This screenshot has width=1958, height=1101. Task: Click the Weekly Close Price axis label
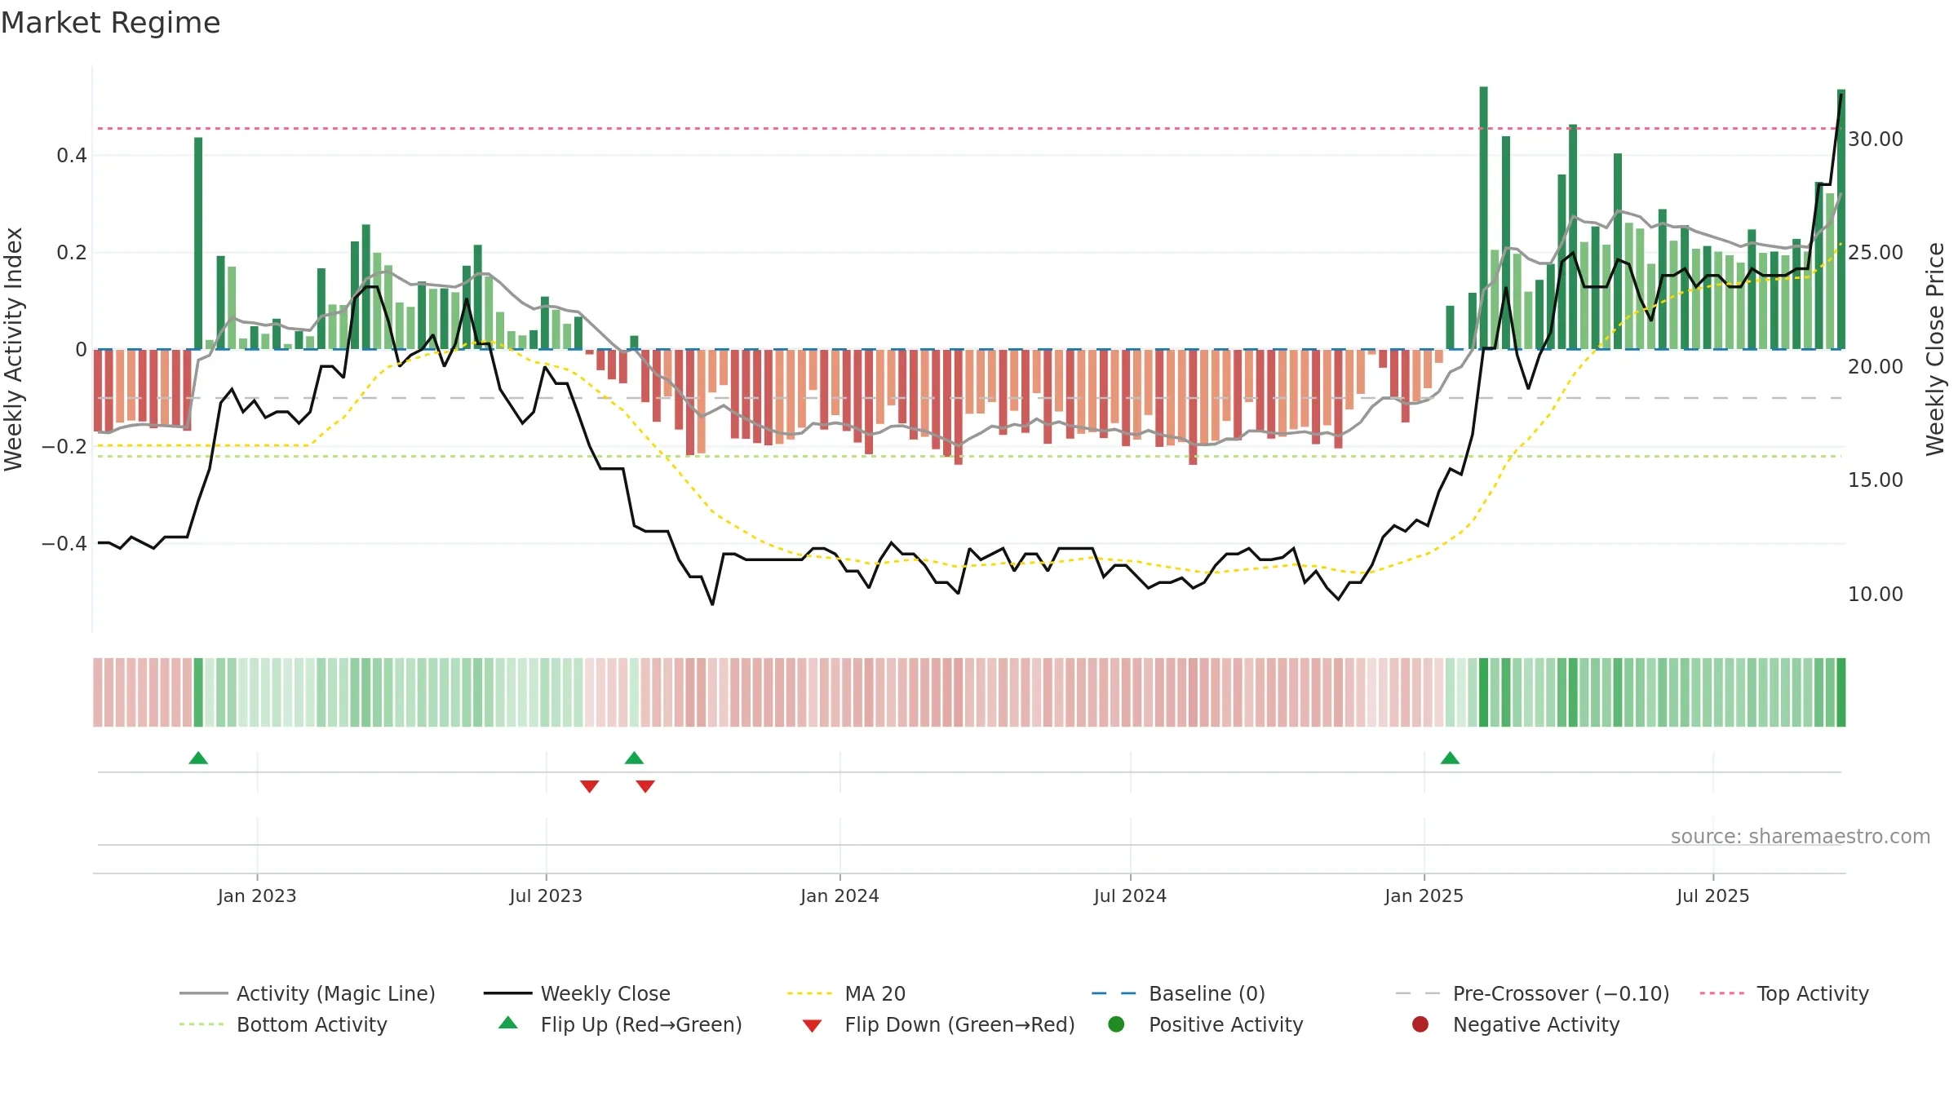(x=1935, y=349)
